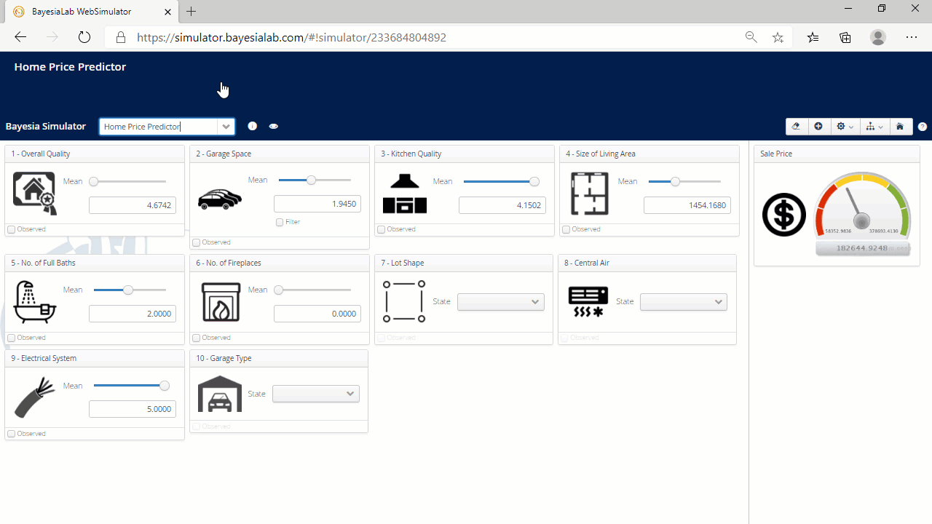Click the Home Price Predictor page title
Viewport: 932px width, 524px height.
pyautogui.click(x=71, y=67)
